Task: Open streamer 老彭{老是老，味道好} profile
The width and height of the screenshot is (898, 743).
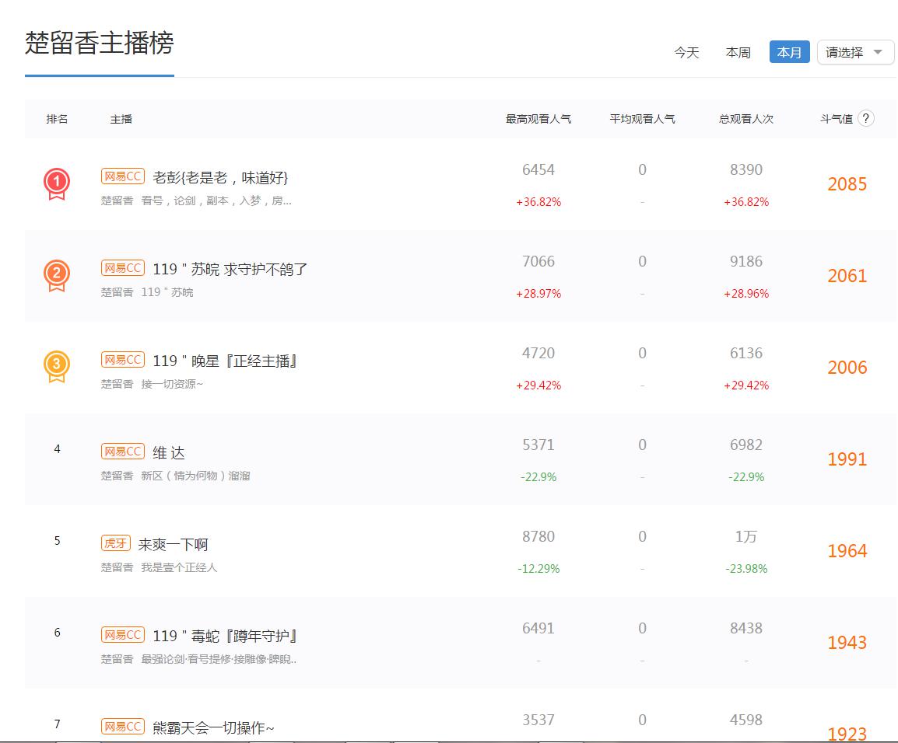Action: (x=218, y=176)
